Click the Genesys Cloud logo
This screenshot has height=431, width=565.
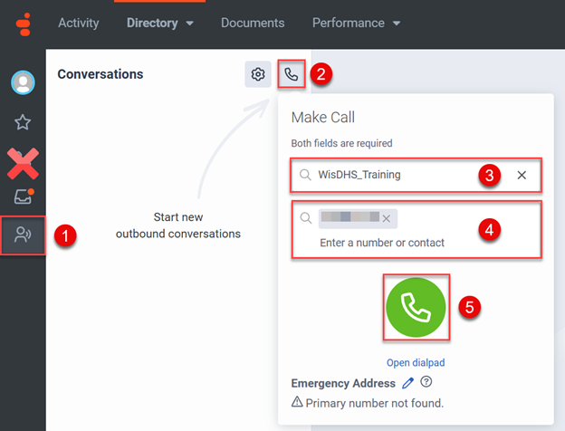pyautogui.click(x=22, y=23)
